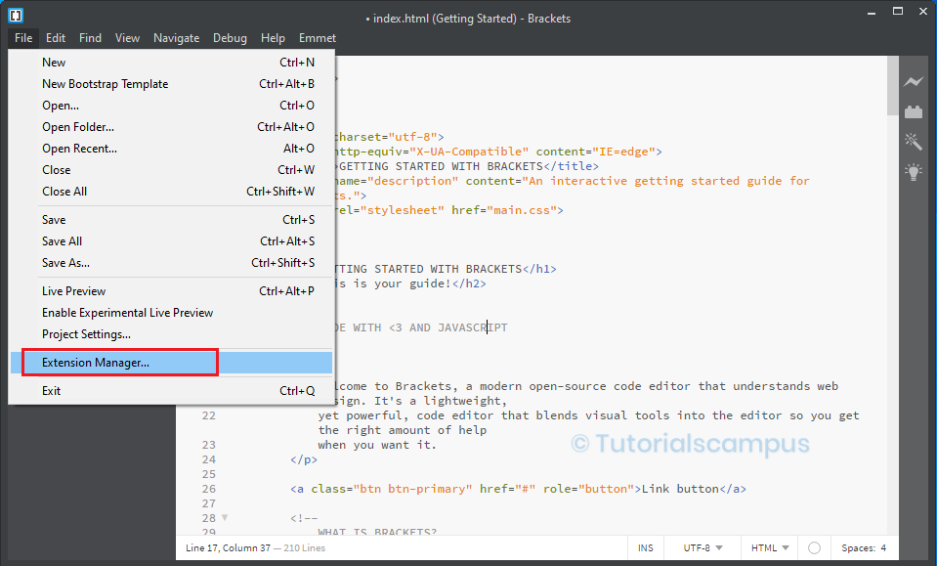The image size is (937, 566).
Task: Click line number 26 in gutter
Action: (x=208, y=489)
